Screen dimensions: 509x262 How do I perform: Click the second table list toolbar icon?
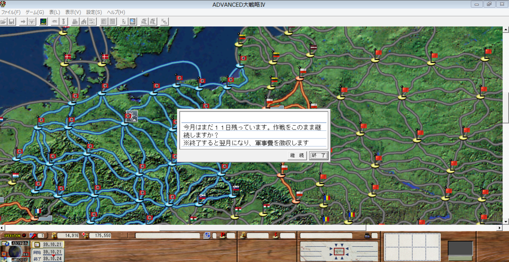click(x=112, y=21)
